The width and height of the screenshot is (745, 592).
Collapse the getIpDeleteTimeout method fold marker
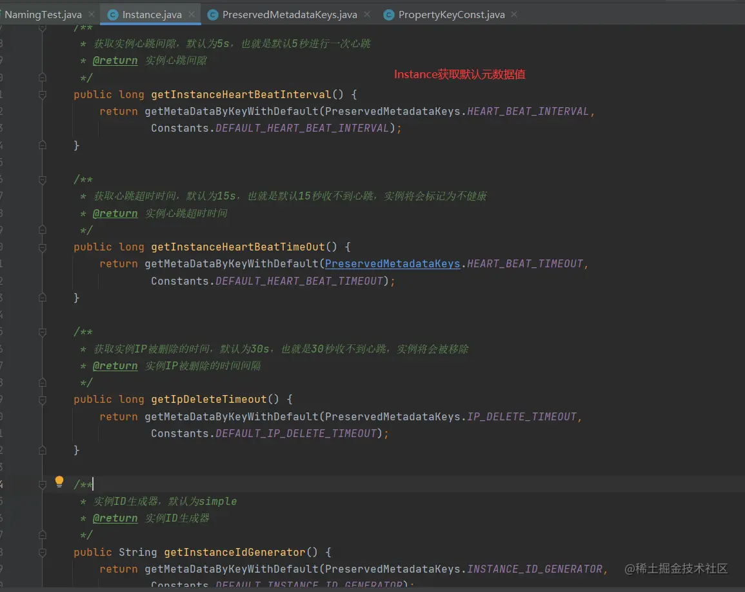[43, 400]
